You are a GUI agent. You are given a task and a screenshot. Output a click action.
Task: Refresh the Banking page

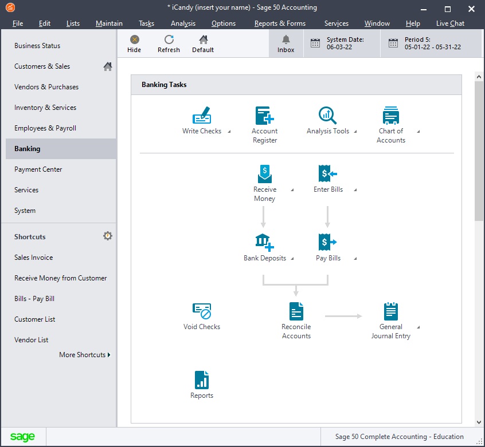point(169,43)
